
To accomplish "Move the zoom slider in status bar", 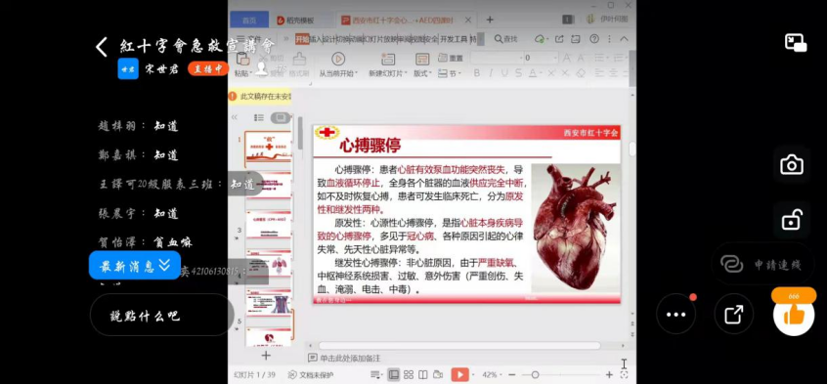I will tap(535, 374).
